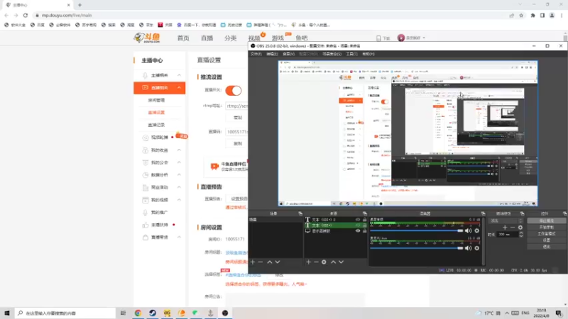
Task: Move source up arrow in OBS sources panel
Action: (333, 262)
